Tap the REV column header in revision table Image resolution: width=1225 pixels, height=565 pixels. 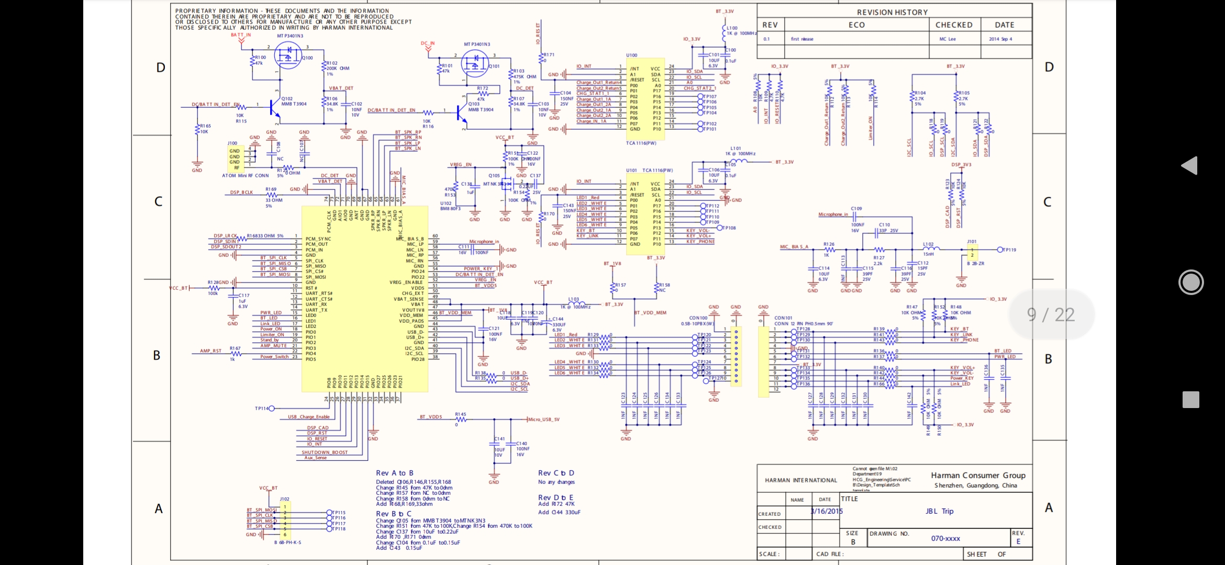(770, 25)
